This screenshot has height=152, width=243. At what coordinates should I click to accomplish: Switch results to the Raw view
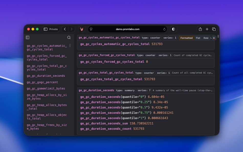tap(206, 38)
